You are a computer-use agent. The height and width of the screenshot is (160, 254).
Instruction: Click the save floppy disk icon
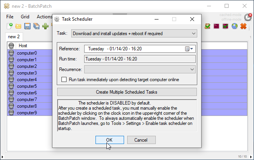(27, 26)
